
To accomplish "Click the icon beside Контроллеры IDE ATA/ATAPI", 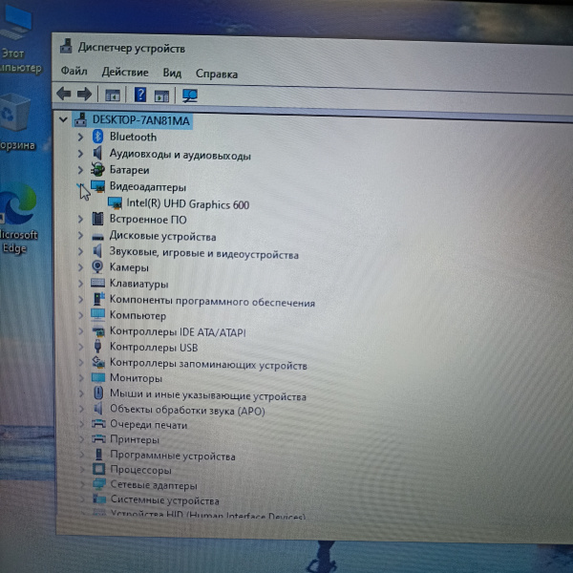I will pyautogui.click(x=98, y=331).
